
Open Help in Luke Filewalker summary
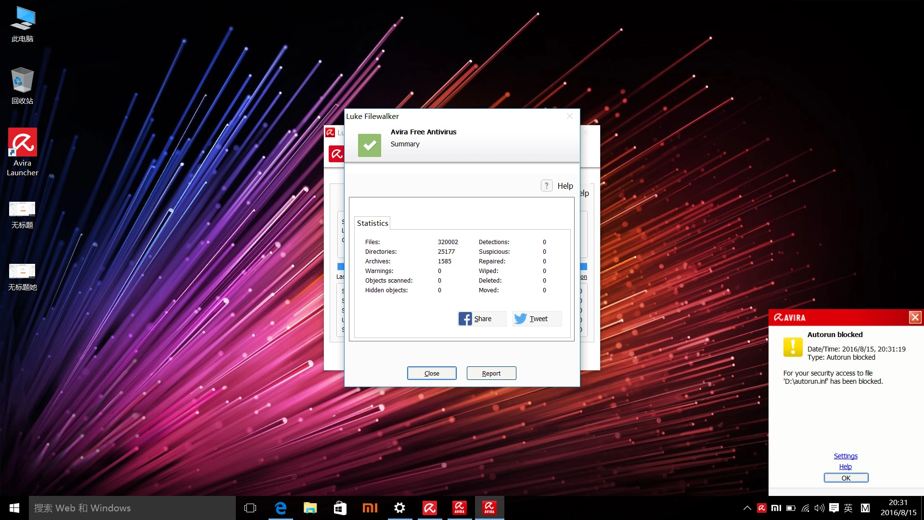click(565, 186)
